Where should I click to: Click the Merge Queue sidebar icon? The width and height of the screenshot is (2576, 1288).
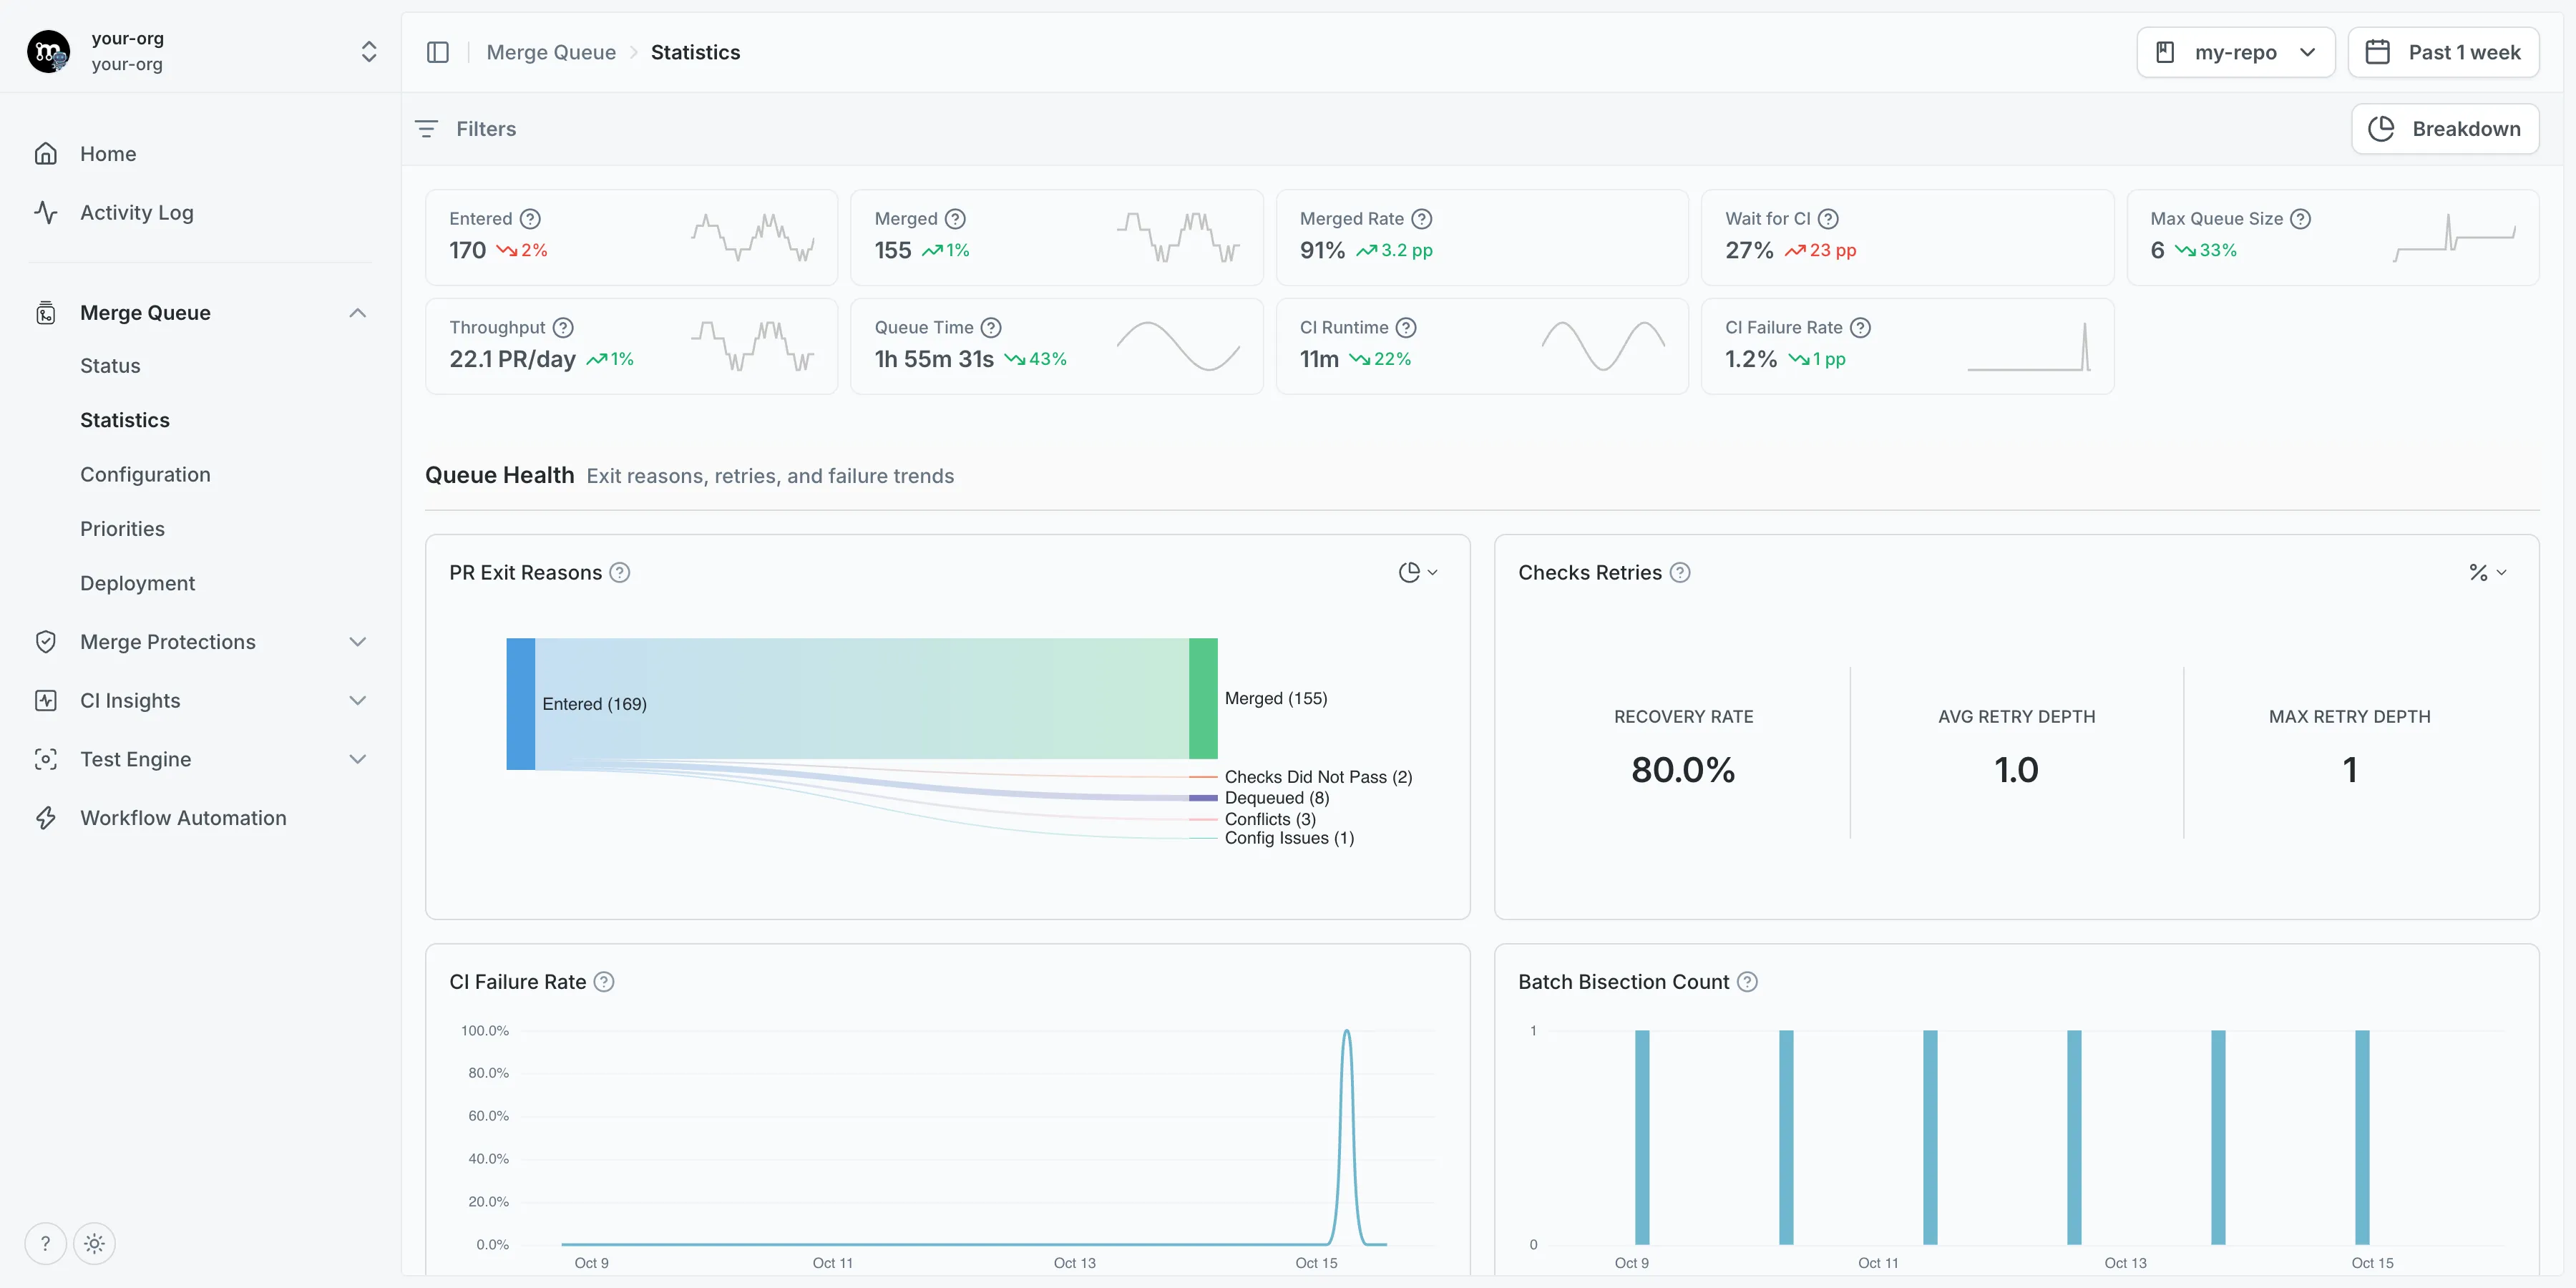pos(46,313)
